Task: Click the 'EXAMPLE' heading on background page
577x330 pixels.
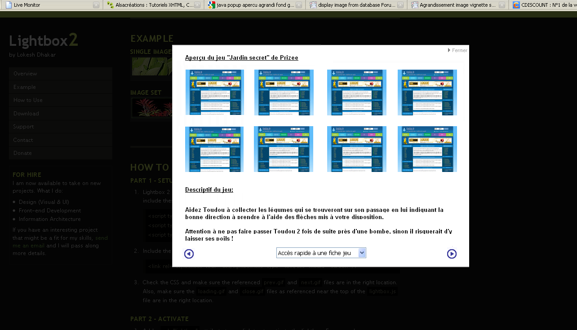Action: [152, 39]
